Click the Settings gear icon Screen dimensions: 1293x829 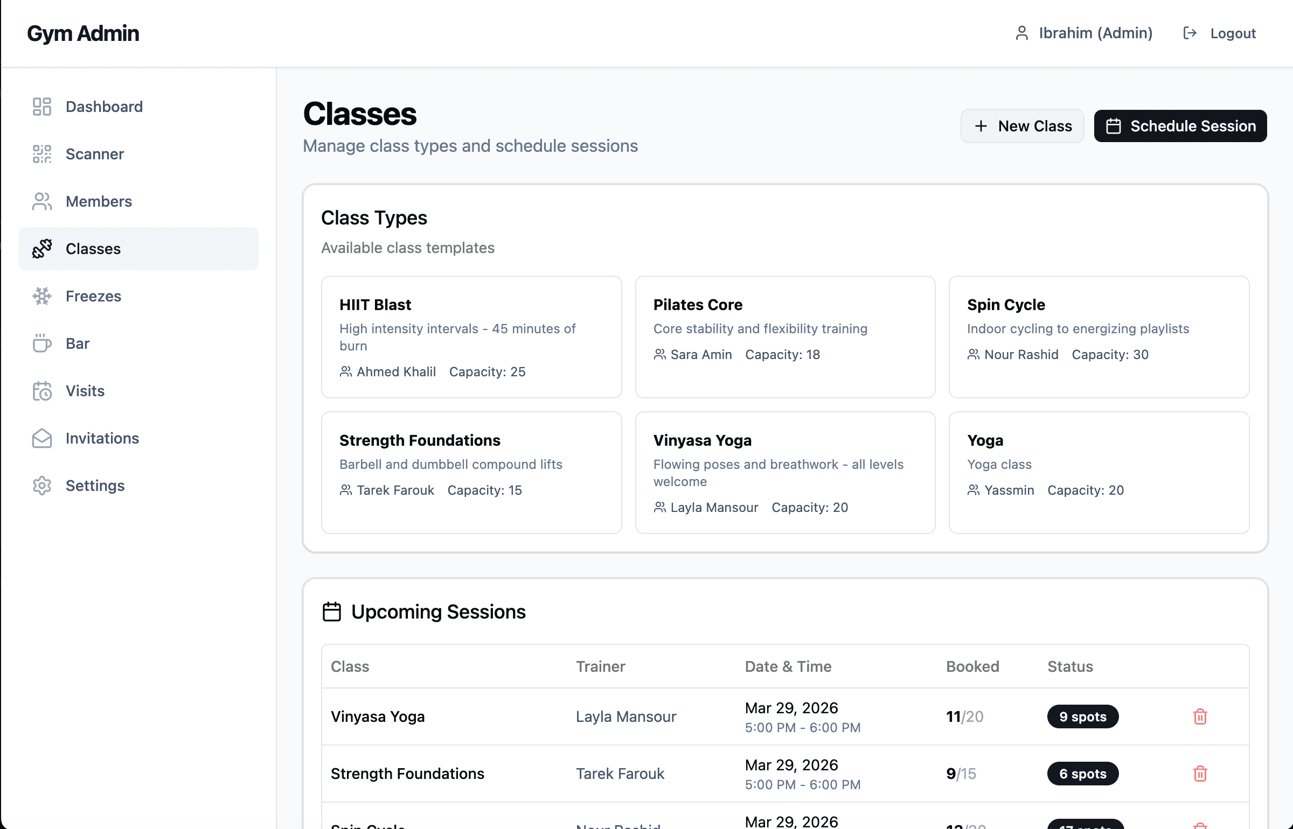42,486
